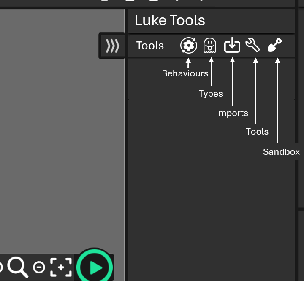
Task: Open the Tools wrench icon
Action: pos(253,45)
